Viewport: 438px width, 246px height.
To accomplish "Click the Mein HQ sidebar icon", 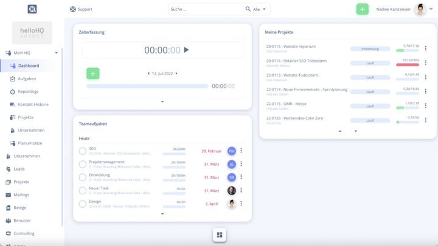I will pos(9,53).
